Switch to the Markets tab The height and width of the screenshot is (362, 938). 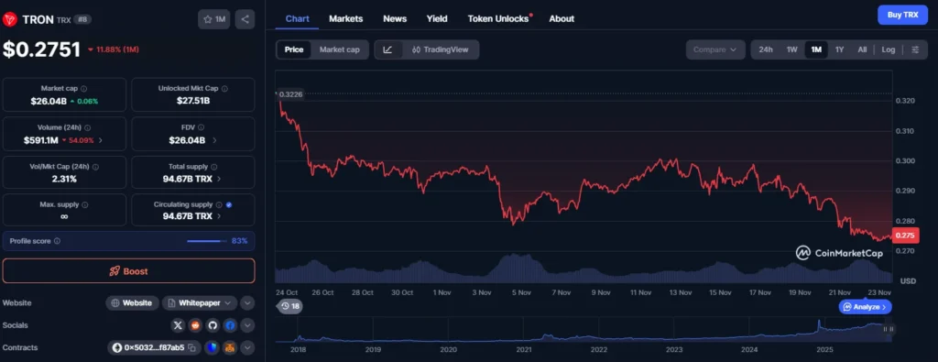click(x=345, y=18)
